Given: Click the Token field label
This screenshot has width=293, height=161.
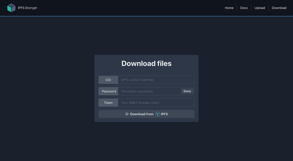Looking at the screenshot, I should coord(108,103).
